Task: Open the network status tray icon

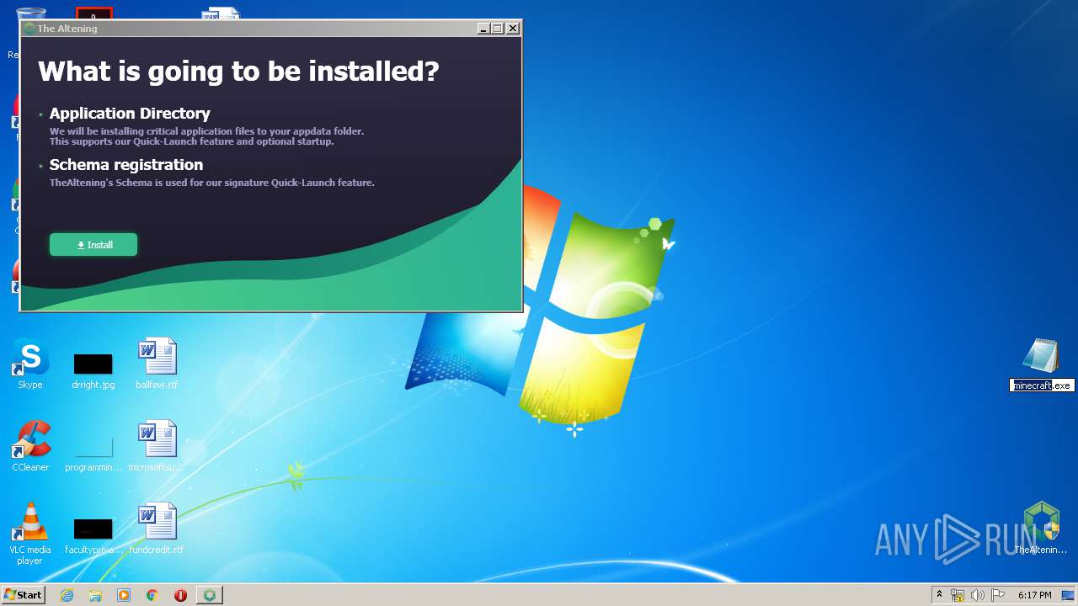Action: click(958, 595)
